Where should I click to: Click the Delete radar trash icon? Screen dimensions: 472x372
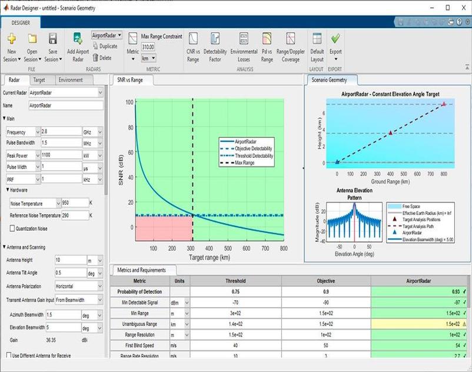coord(95,58)
